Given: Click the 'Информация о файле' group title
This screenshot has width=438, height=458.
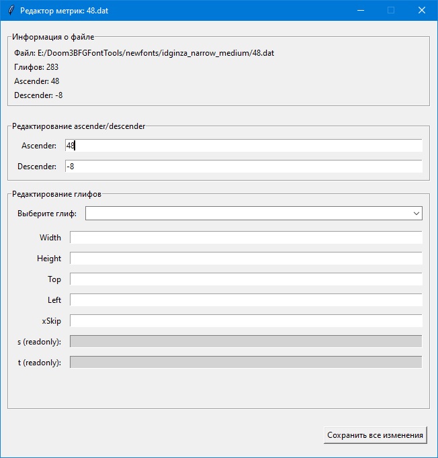Looking at the screenshot, I should point(53,37).
